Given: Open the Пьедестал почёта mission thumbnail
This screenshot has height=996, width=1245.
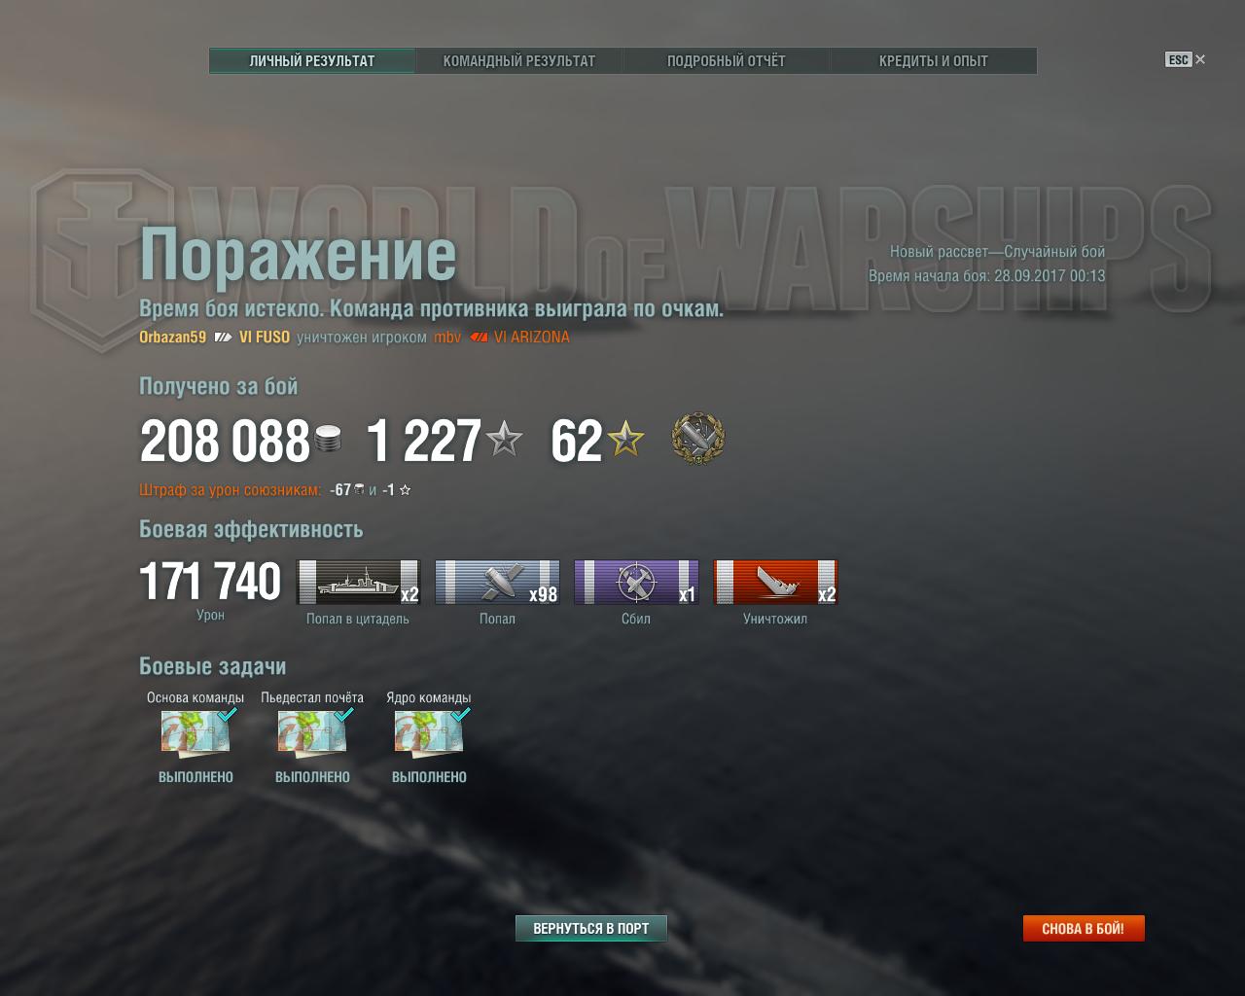Looking at the screenshot, I should (312, 733).
